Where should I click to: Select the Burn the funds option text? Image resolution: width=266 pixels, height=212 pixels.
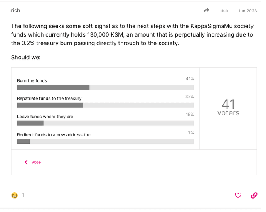click(x=32, y=80)
